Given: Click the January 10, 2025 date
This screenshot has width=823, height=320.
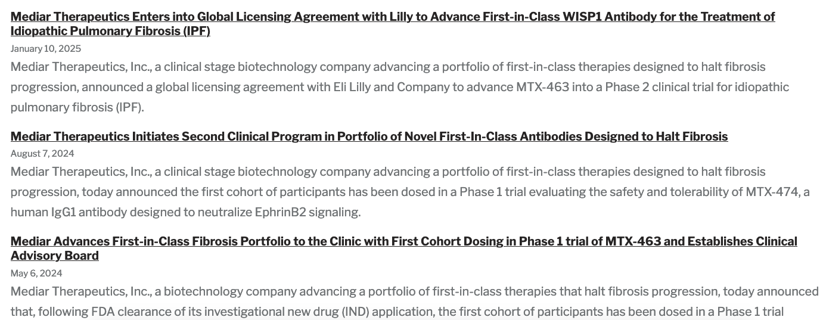Looking at the screenshot, I should pos(46,48).
